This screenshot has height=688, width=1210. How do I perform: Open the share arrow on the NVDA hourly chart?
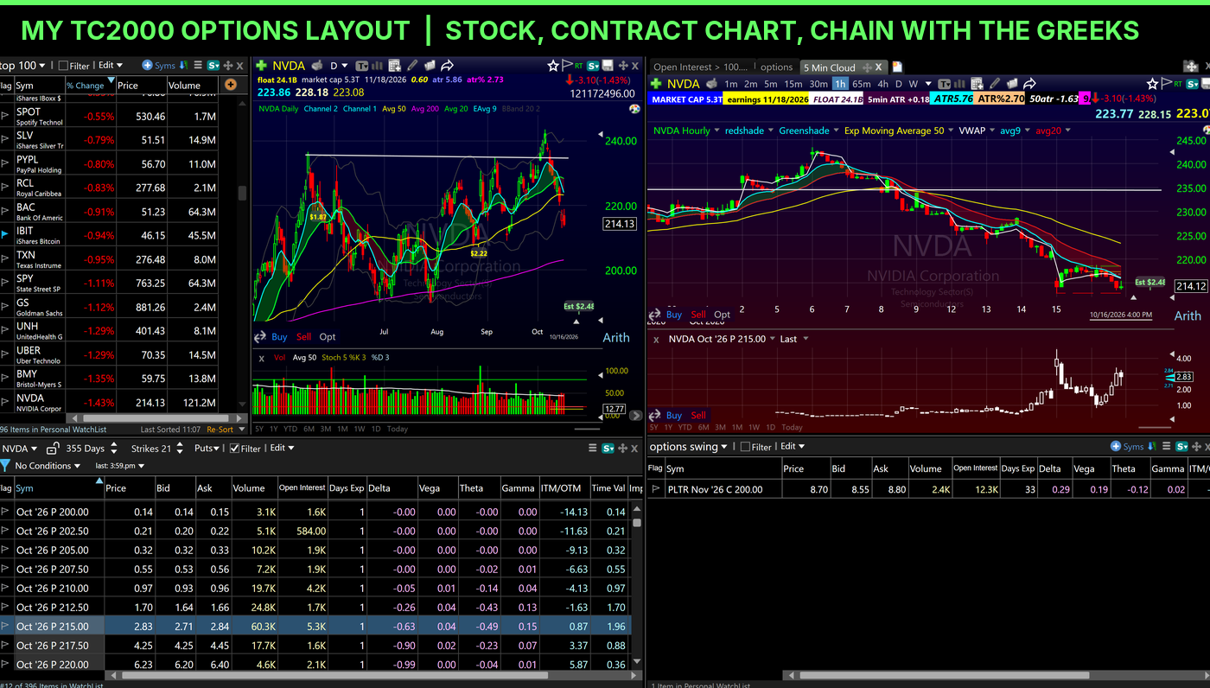pyautogui.click(x=1029, y=84)
